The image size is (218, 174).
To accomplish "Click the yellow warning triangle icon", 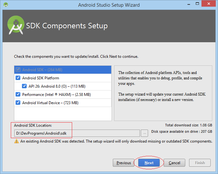I will [17, 141].
